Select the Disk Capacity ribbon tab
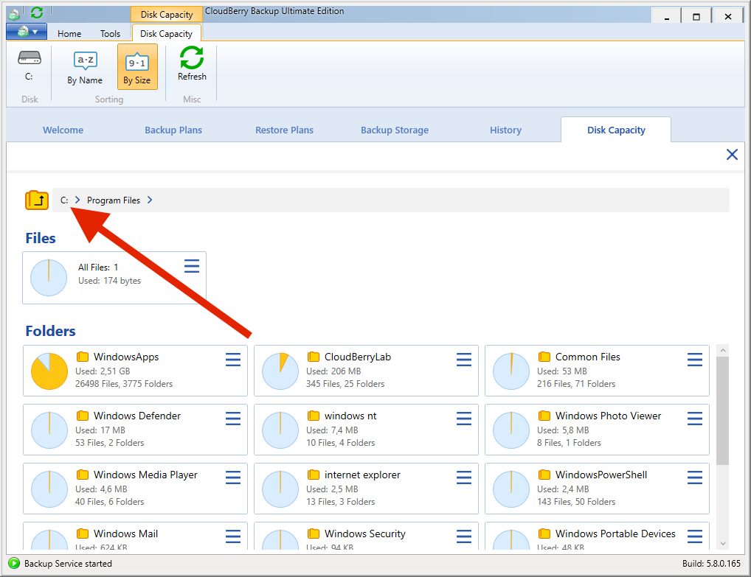751x577 pixels. [166, 33]
